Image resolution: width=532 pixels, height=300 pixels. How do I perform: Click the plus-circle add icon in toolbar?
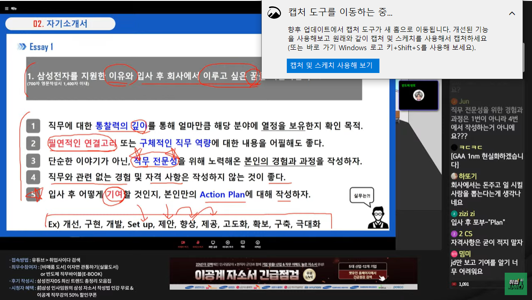tap(228, 243)
